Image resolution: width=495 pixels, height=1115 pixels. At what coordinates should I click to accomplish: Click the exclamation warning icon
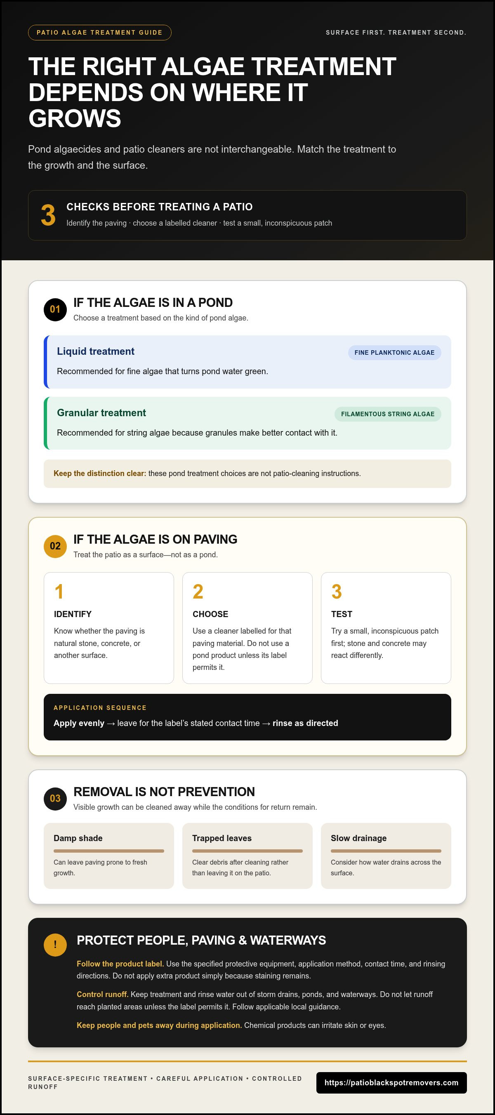tap(55, 944)
